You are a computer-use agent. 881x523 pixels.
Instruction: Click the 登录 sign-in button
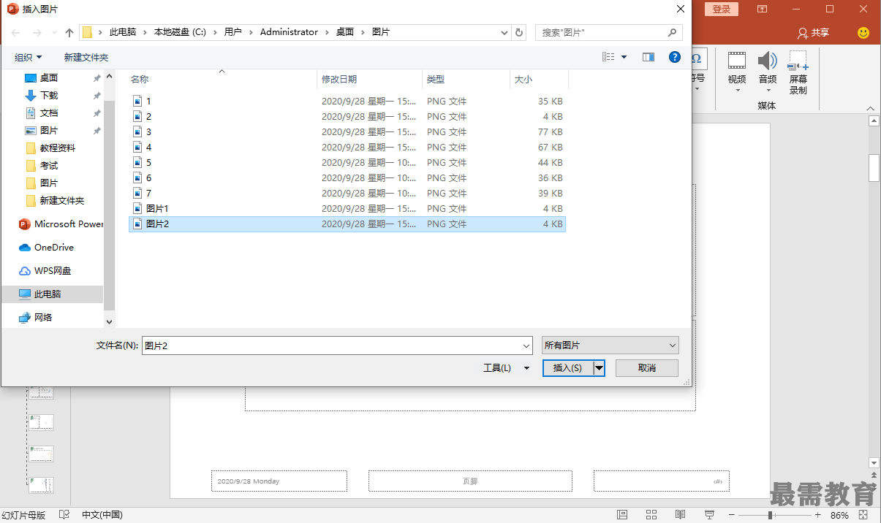pos(722,9)
